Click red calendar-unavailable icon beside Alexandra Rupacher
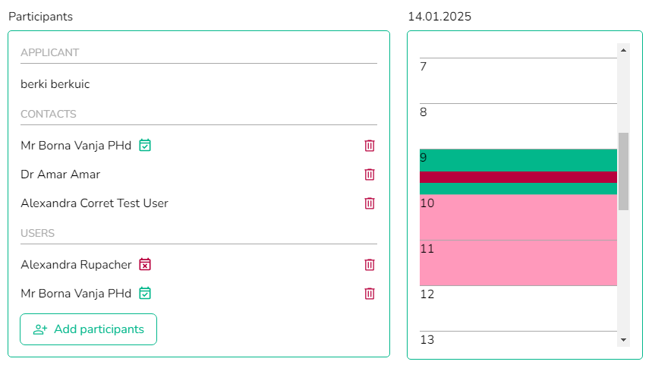 (145, 265)
